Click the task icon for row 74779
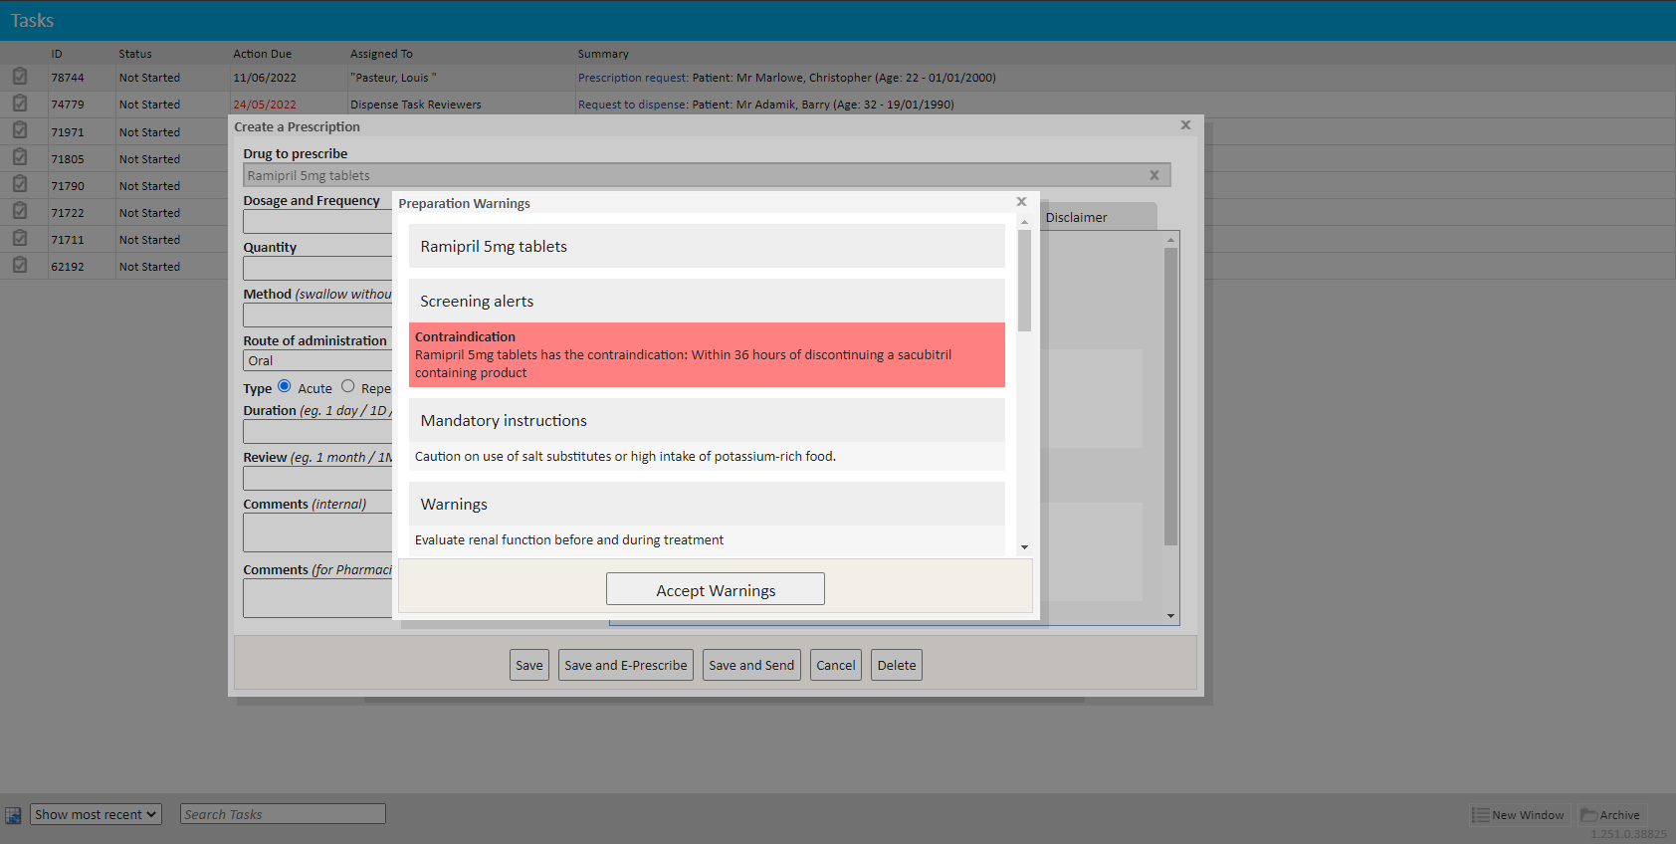Screen dimensions: 1676x844 pyautogui.click(x=20, y=104)
